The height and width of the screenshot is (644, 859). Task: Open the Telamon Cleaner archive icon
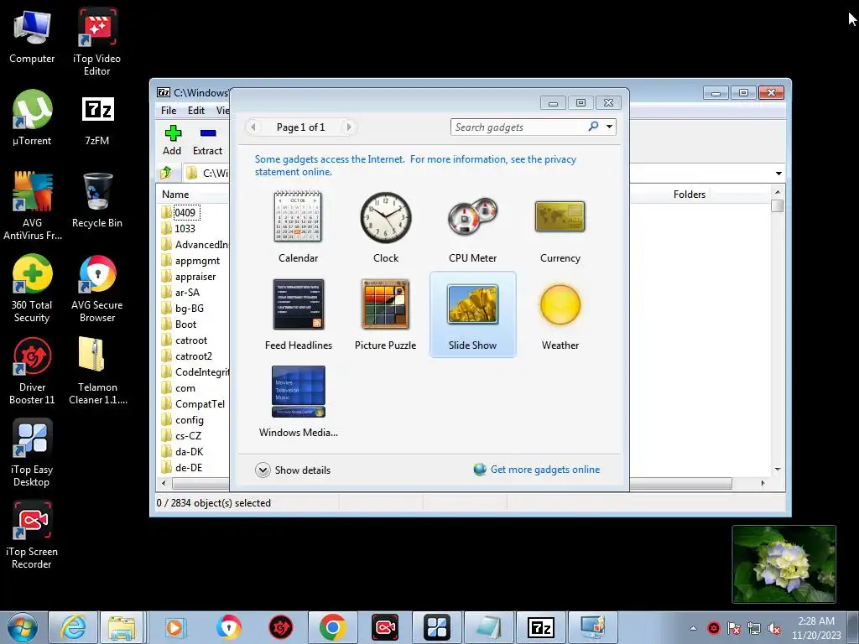tap(97, 371)
